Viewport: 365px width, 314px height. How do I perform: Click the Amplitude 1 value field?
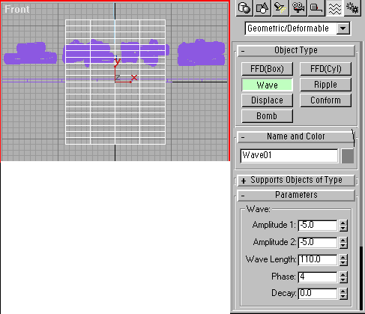(318, 226)
